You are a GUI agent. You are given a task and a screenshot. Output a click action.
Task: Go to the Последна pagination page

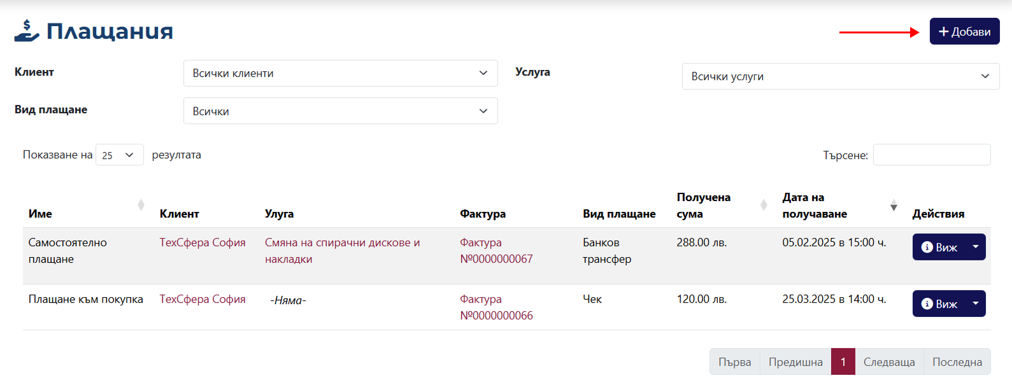tap(957, 361)
